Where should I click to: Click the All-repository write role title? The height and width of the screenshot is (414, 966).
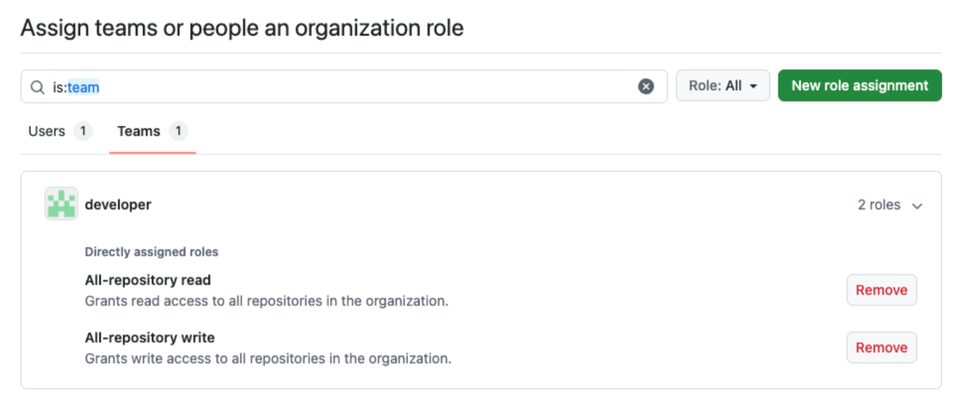coord(150,337)
